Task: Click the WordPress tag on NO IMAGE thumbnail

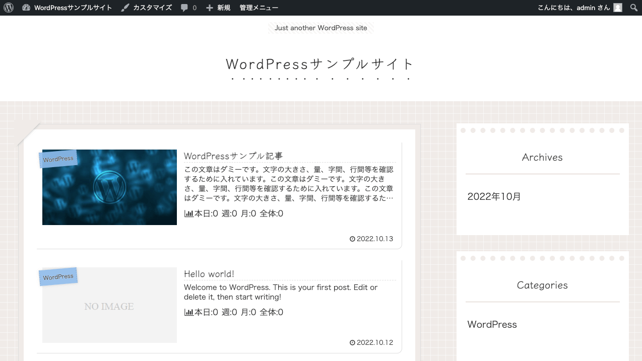Action: coord(58,276)
